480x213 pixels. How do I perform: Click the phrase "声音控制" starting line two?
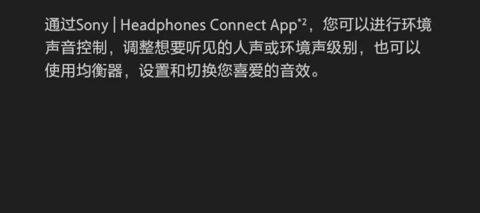[76, 48]
